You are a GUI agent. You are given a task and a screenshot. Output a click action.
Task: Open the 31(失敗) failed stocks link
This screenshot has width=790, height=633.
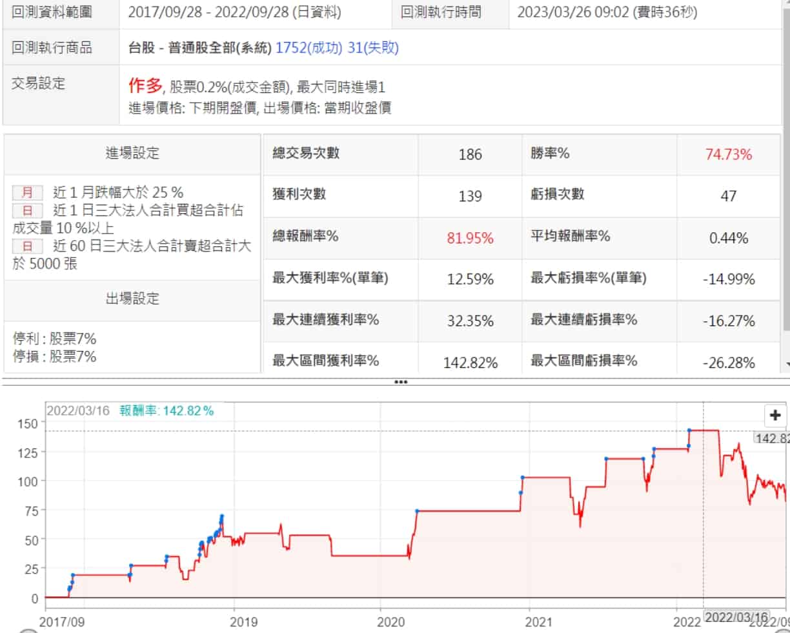[x=372, y=48]
